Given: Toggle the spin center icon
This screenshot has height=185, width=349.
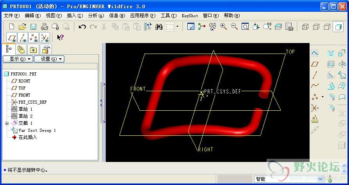Looking at the screenshot, I should click(202, 27).
